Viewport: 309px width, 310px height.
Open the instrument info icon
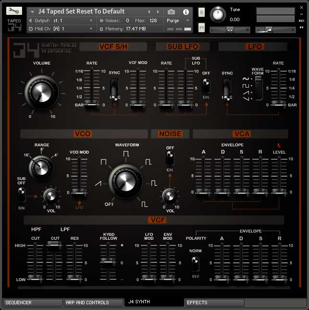185,12
